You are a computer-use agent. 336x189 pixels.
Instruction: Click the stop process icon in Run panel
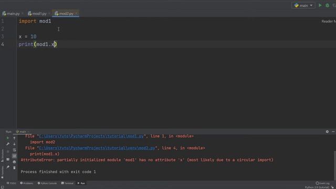(8, 152)
